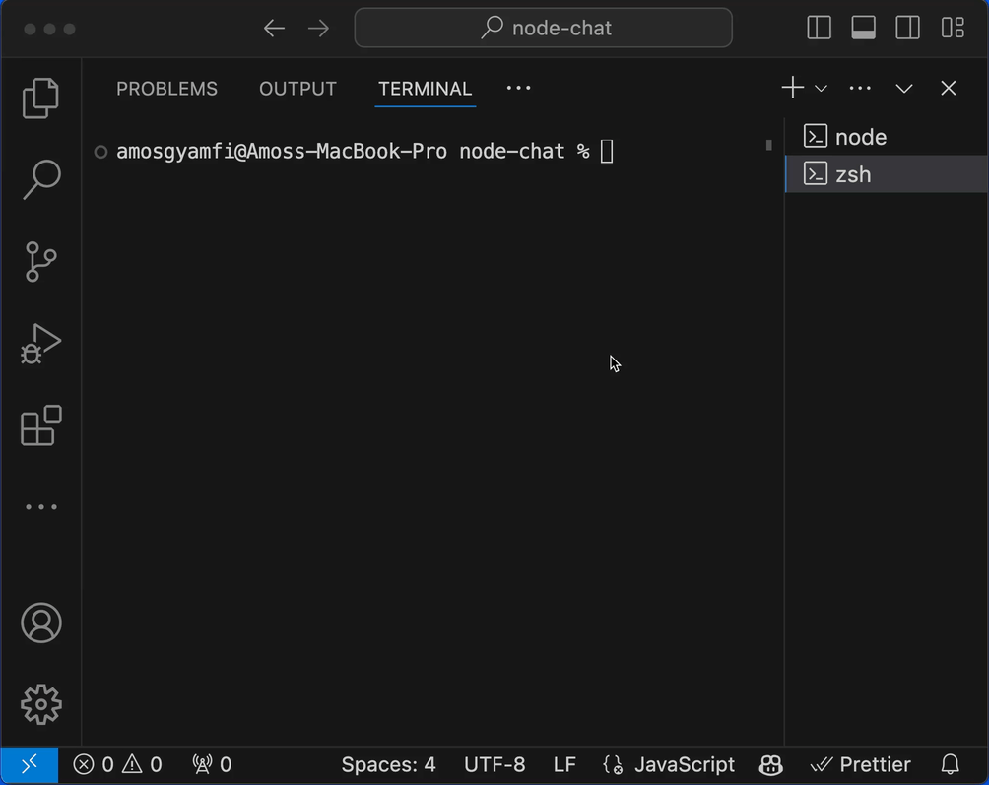989x785 pixels.
Task: Toggle the bottom panel visibility
Action: 863,28
